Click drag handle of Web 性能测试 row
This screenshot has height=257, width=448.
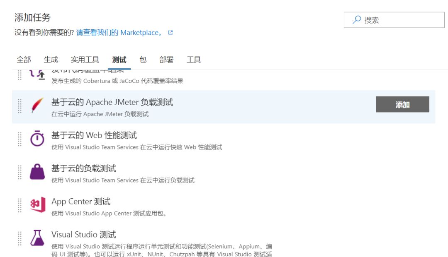tap(20, 139)
